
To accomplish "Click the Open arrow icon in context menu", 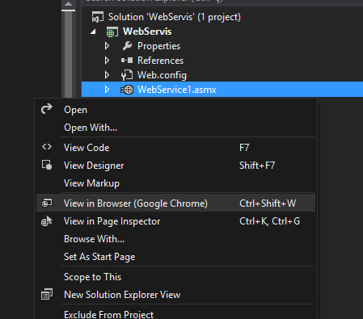I will (47, 109).
